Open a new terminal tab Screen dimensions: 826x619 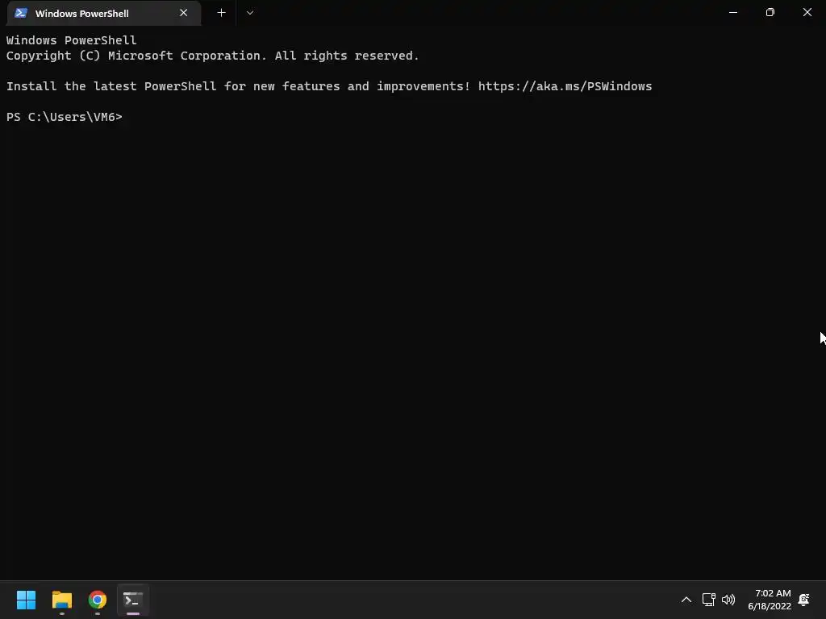(221, 13)
